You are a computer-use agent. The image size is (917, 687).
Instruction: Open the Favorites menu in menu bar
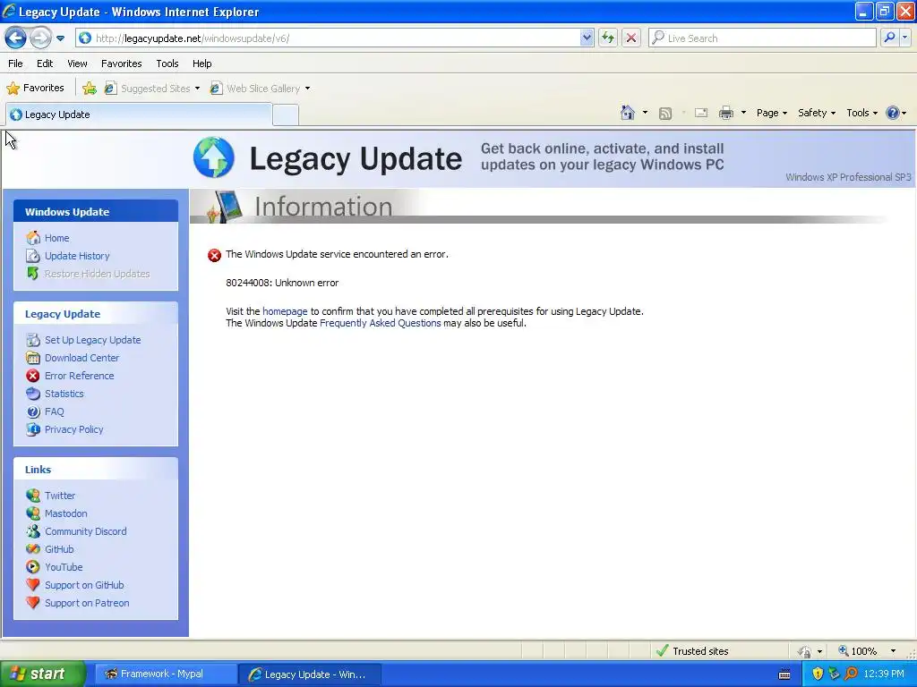[x=121, y=64]
